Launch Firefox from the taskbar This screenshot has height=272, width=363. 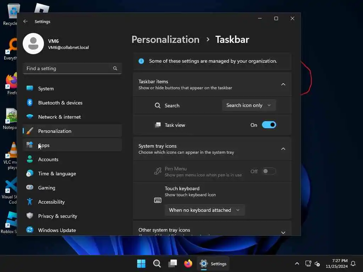pyautogui.click(x=188, y=263)
